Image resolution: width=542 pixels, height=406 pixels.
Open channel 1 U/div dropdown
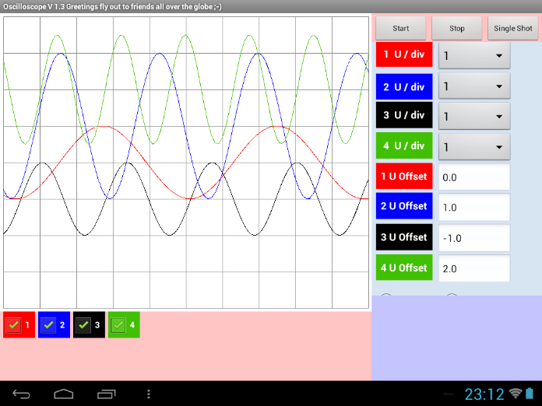(x=474, y=55)
